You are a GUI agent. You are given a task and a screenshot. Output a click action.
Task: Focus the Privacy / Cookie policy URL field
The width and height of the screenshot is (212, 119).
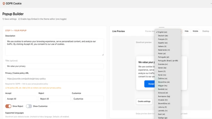click(x=55, y=79)
